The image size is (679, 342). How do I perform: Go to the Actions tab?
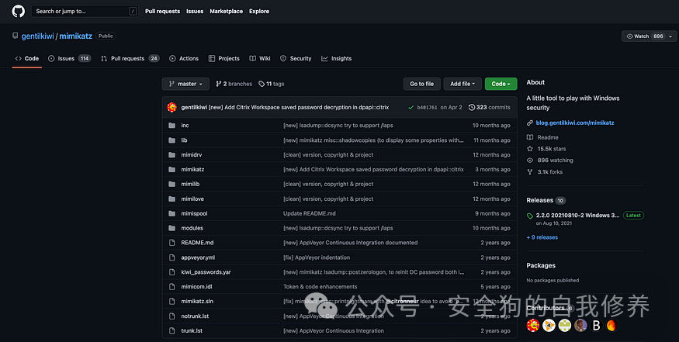(x=184, y=58)
